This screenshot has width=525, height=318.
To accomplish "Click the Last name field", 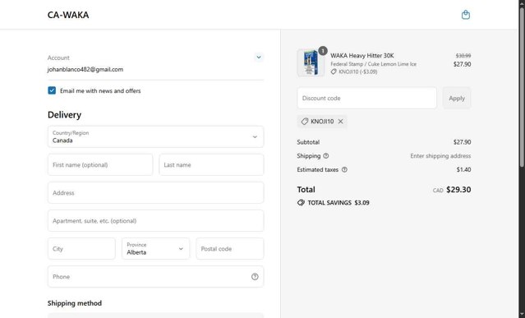I will point(211,164).
